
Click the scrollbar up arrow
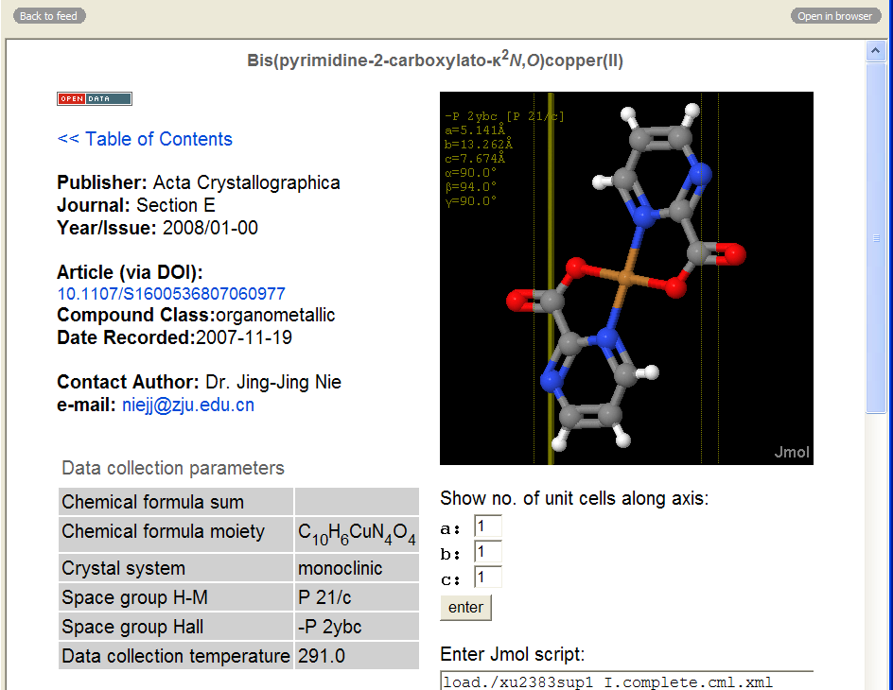[x=875, y=51]
